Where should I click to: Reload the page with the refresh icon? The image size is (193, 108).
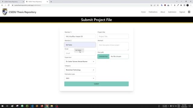[x=9, y=5]
